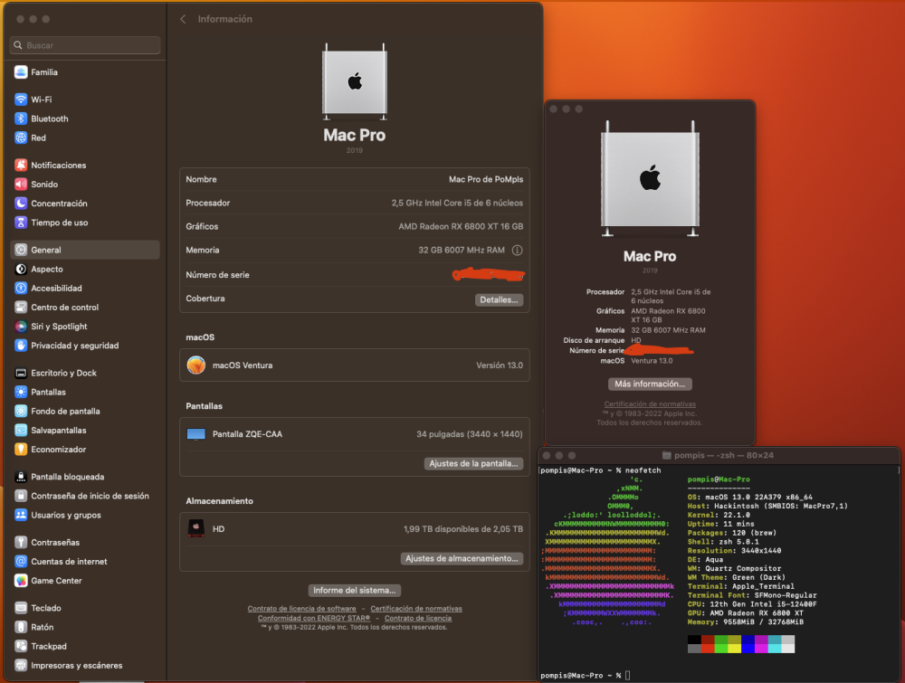Select Escritorio y Dock icon

[x=21, y=373]
